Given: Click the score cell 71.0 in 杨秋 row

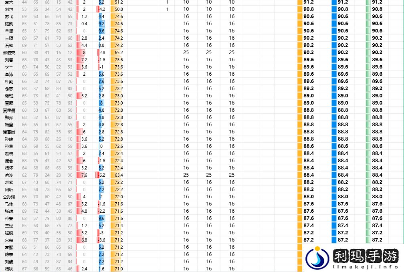Looking at the screenshot, I should tap(118, 269).
